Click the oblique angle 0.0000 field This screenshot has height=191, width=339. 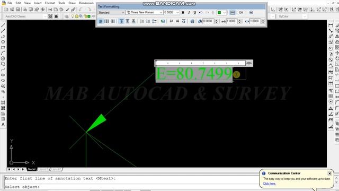click(x=209, y=21)
